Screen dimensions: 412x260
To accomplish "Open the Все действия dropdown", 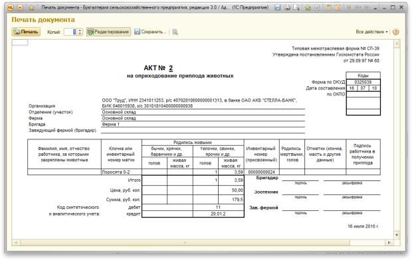I will 371,32.
